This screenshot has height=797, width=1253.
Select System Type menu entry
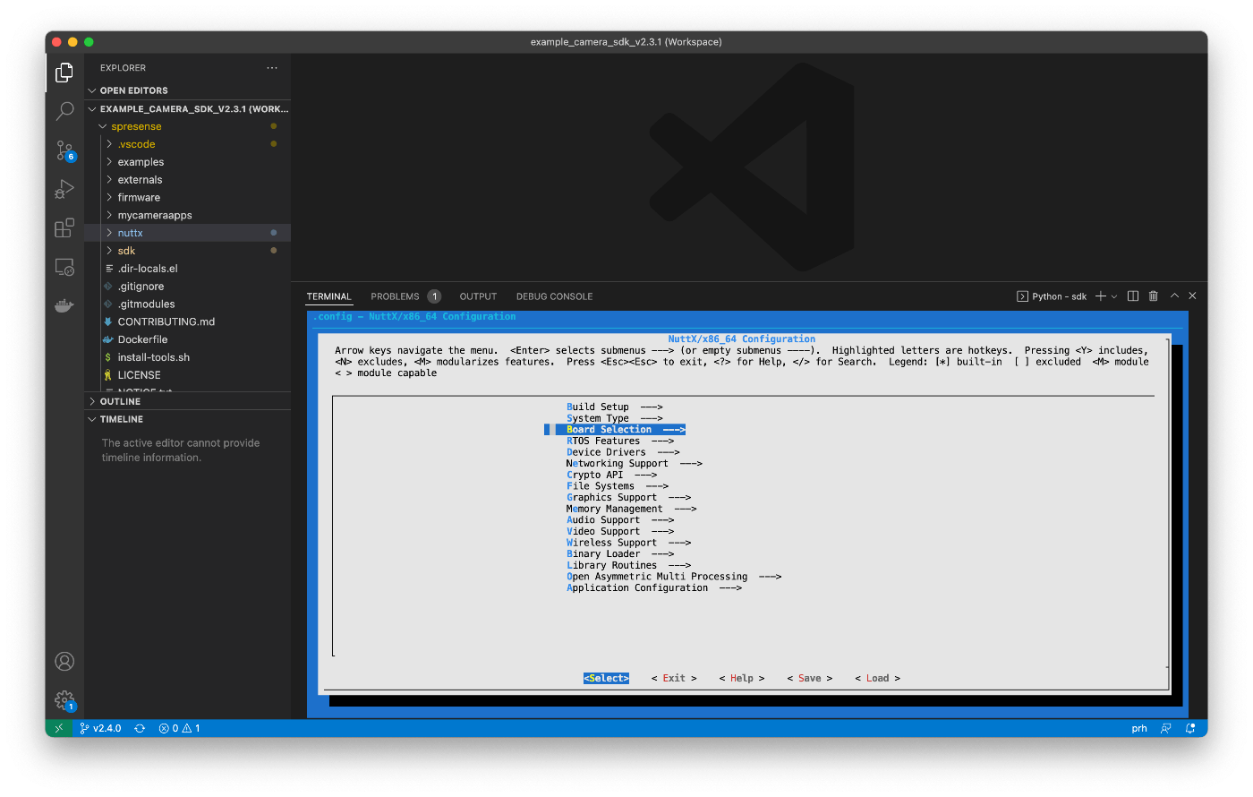pos(614,418)
